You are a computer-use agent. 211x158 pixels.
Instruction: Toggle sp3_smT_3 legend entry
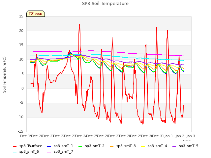pos(123,146)
